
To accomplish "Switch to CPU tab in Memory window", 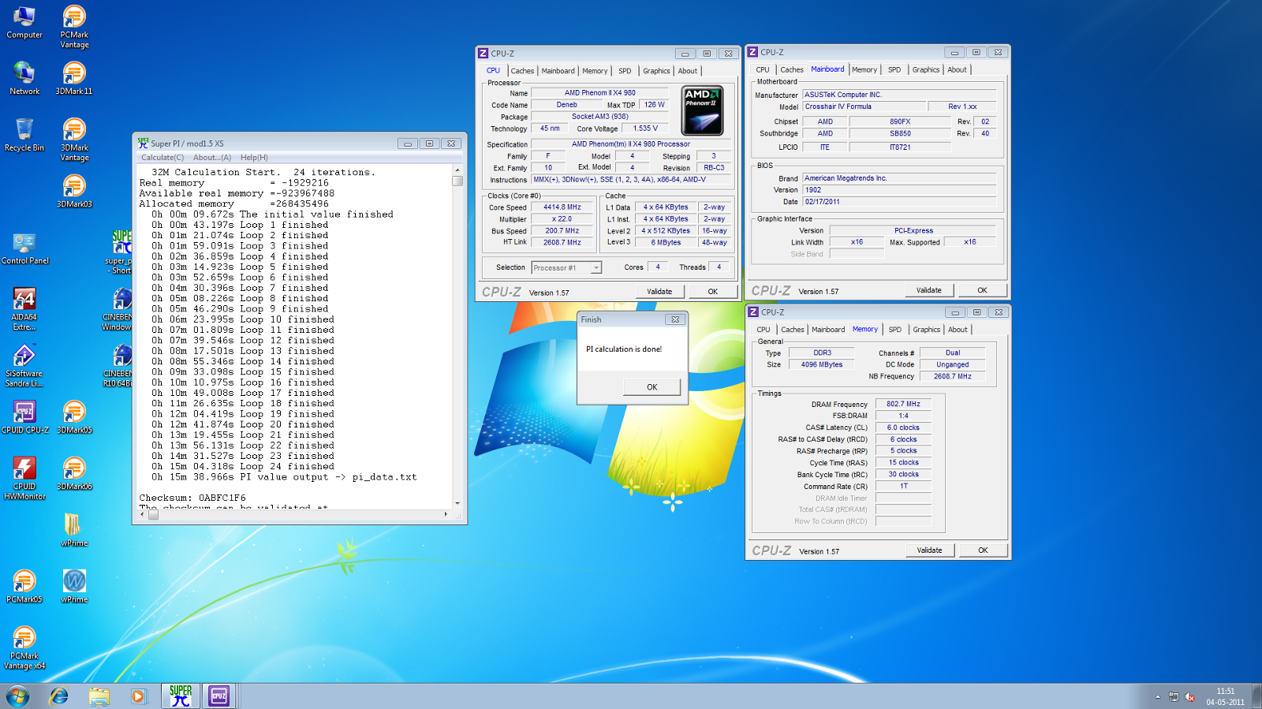I will [764, 330].
